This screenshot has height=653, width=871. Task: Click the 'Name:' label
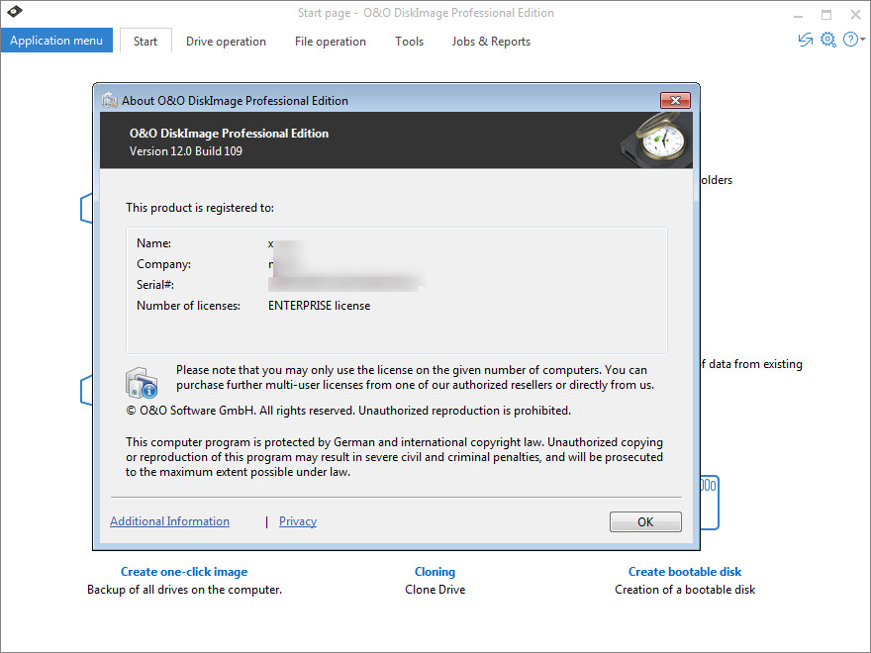click(153, 243)
